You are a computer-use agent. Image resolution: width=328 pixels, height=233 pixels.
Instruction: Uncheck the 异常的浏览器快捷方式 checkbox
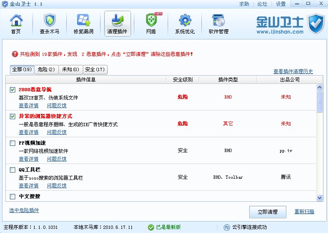pos(12,116)
